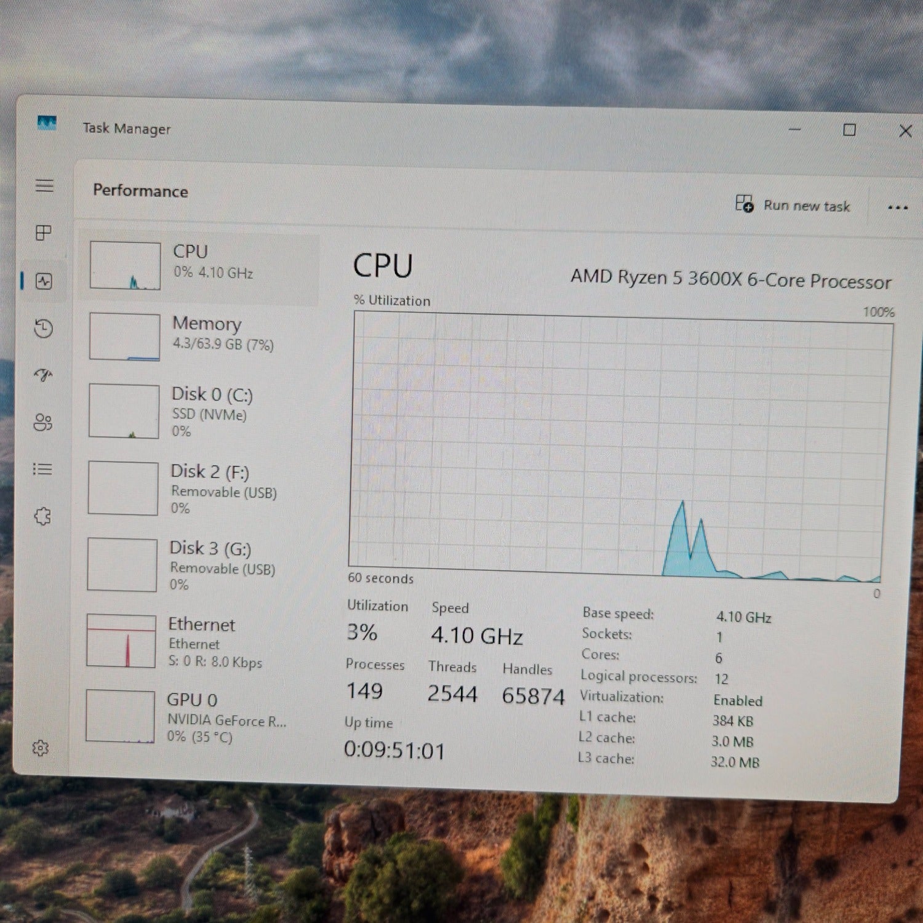
Task: Open Task Manager Settings gear icon
Action: (x=40, y=748)
